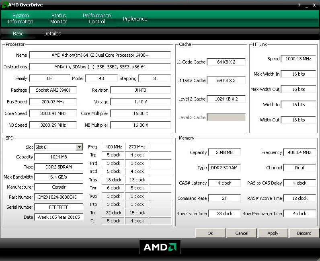The width and height of the screenshot is (320, 261).
Task: Click the 400 MHz Freq cell
Action: pyautogui.click(x=113, y=147)
